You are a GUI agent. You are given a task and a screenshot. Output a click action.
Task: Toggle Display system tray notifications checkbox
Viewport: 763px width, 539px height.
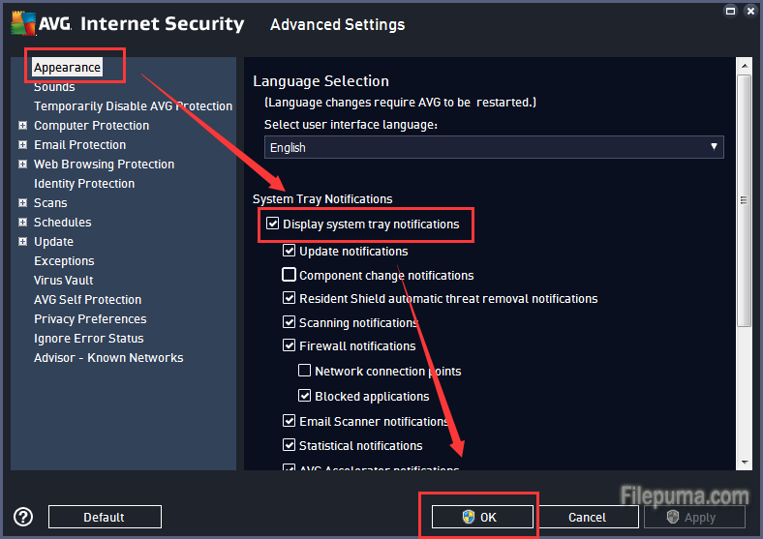(x=272, y=225)
